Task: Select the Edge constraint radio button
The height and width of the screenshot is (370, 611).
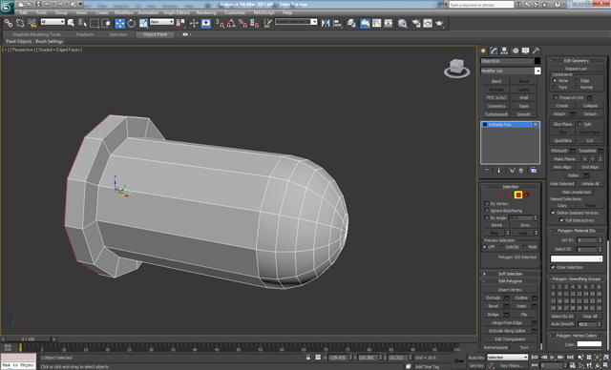Action: click(577, 80)
